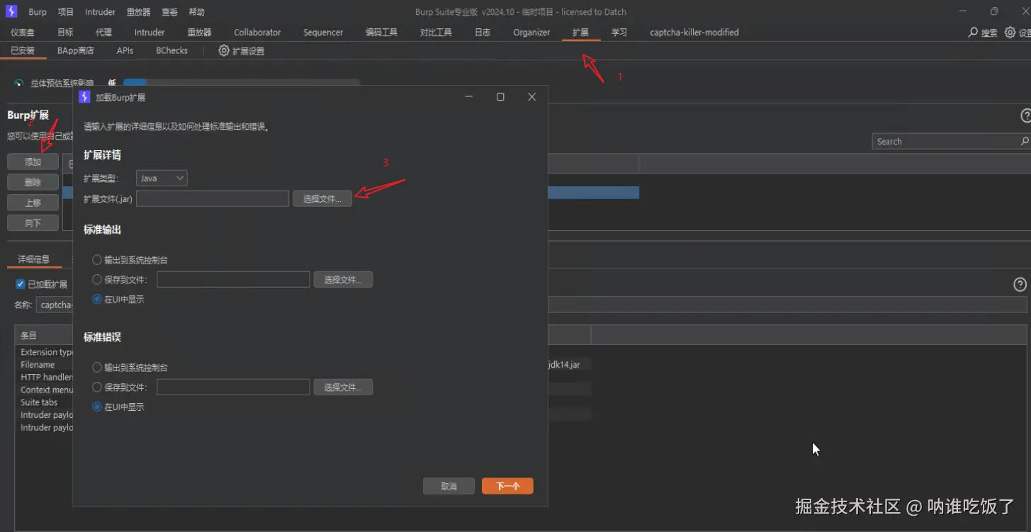Select 标准错误 输出到系统控制台 radio
The height and width of the screenshot is (532, 1031).
click(97, 368)
